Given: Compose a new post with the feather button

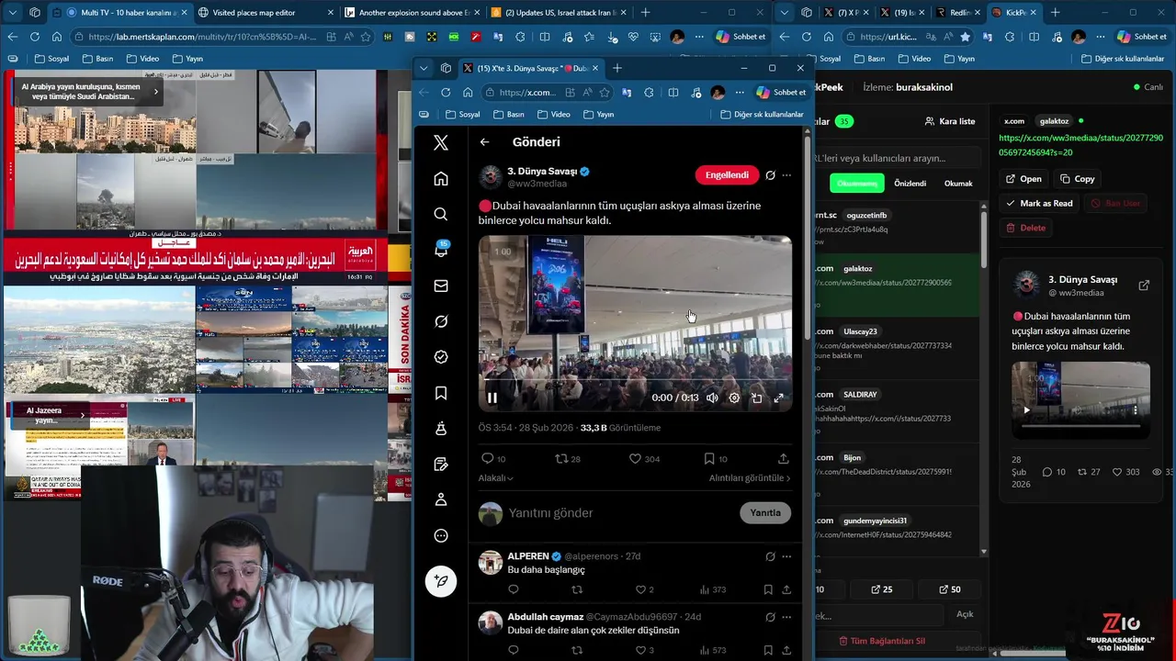Looking at the screenshot, I should pos(441,581).
